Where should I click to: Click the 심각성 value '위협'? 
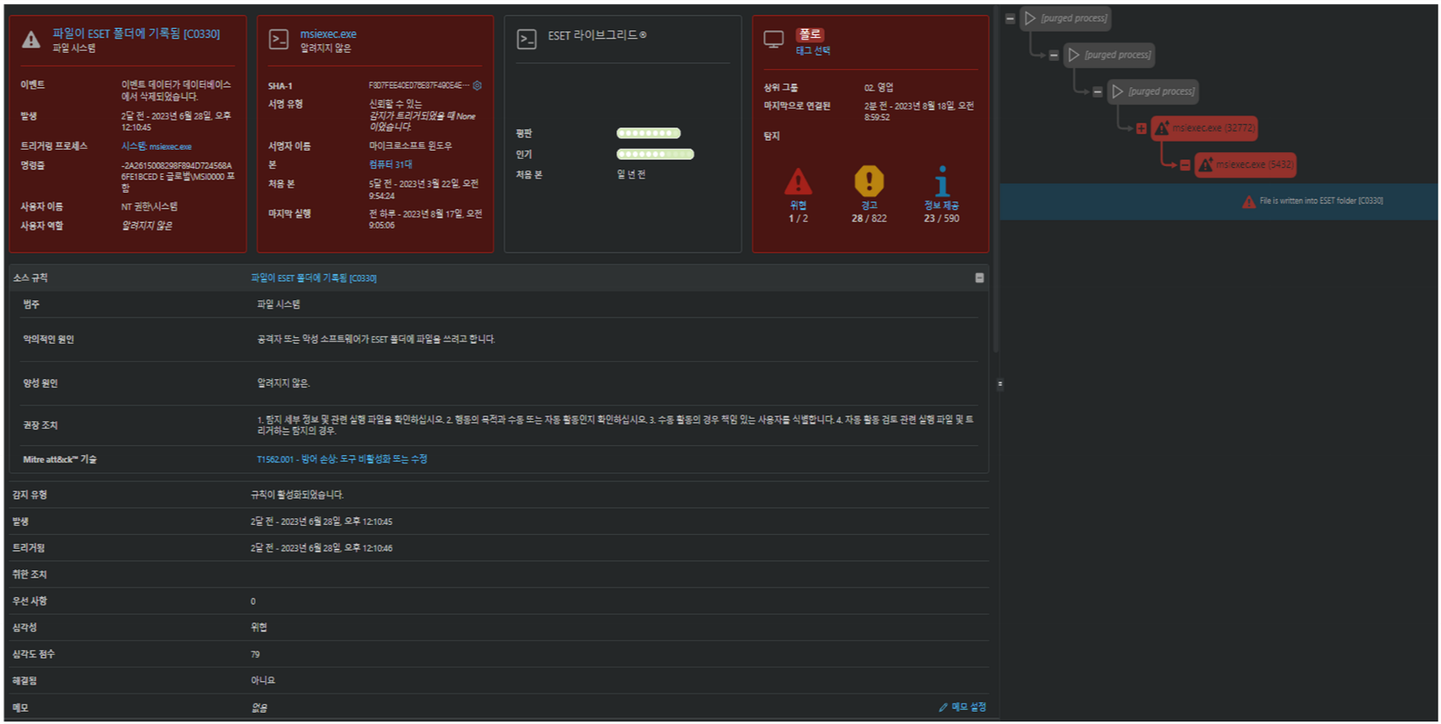259,628
